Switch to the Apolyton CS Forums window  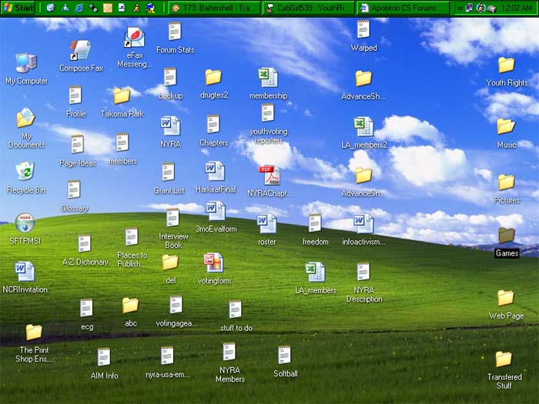tap(403, 8)
